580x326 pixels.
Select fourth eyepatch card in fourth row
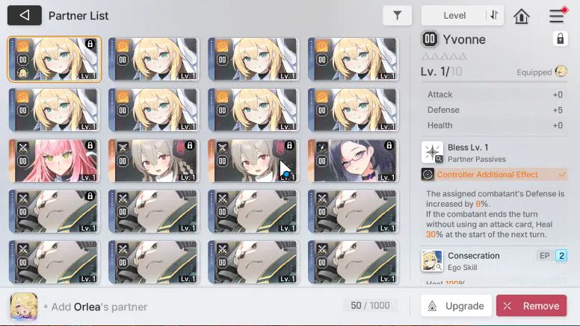coord(354,211)
